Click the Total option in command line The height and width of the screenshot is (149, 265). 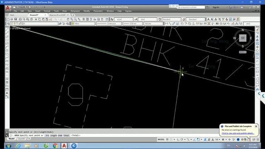66,135
